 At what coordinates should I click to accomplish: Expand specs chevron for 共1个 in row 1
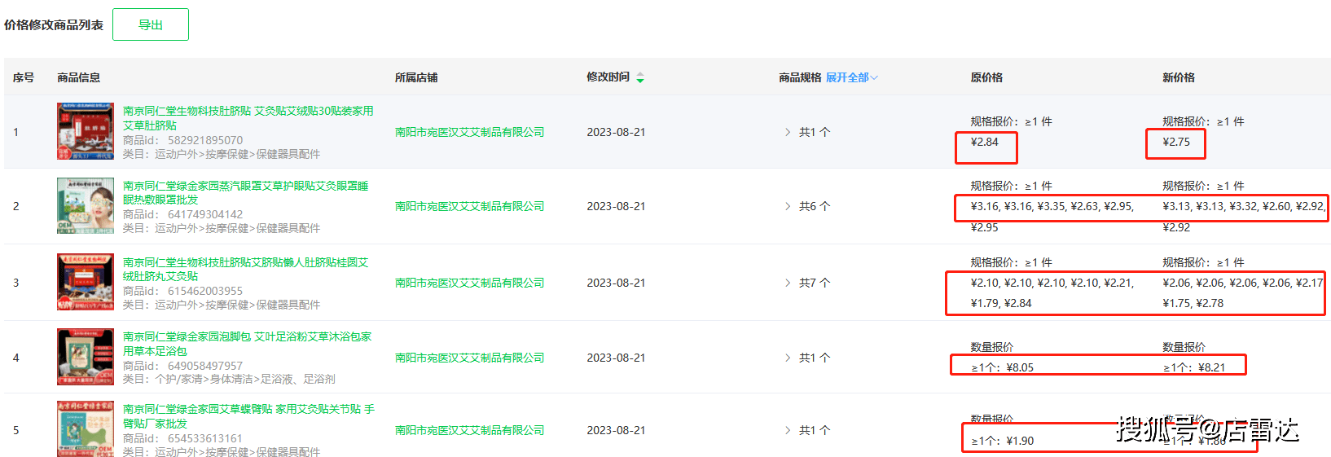pyautogui.click(x=787, y=132)
